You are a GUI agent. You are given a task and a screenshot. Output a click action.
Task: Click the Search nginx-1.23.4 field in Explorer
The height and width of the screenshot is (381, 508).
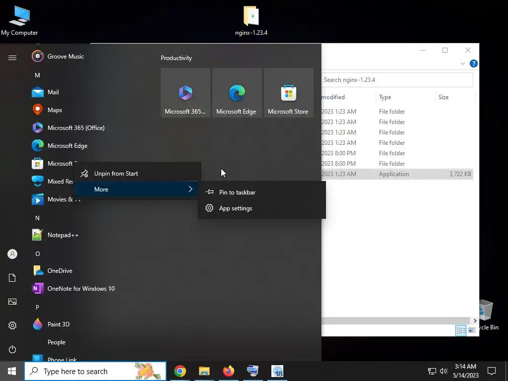[x=397, y=80]
